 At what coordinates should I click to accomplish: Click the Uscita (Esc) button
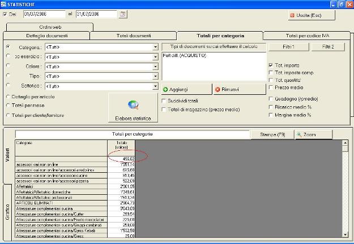coord(312,15)
